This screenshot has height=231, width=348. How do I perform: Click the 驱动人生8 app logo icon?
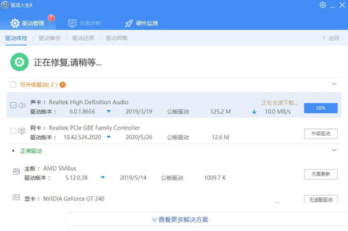coord(5,5)
